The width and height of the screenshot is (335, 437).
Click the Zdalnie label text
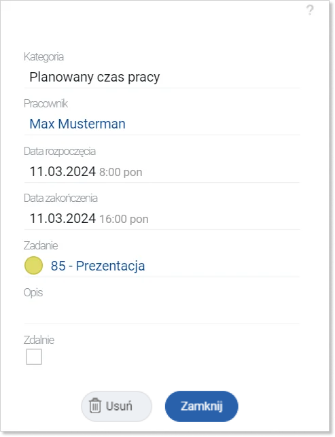[39, 340]
